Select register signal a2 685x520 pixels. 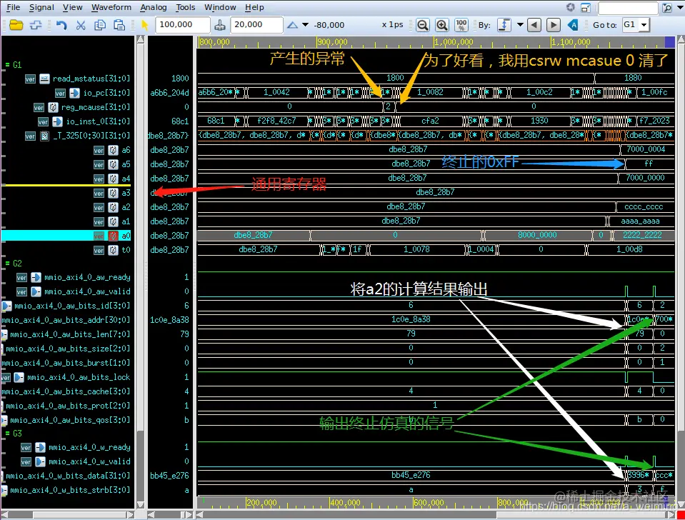point(126,207)
